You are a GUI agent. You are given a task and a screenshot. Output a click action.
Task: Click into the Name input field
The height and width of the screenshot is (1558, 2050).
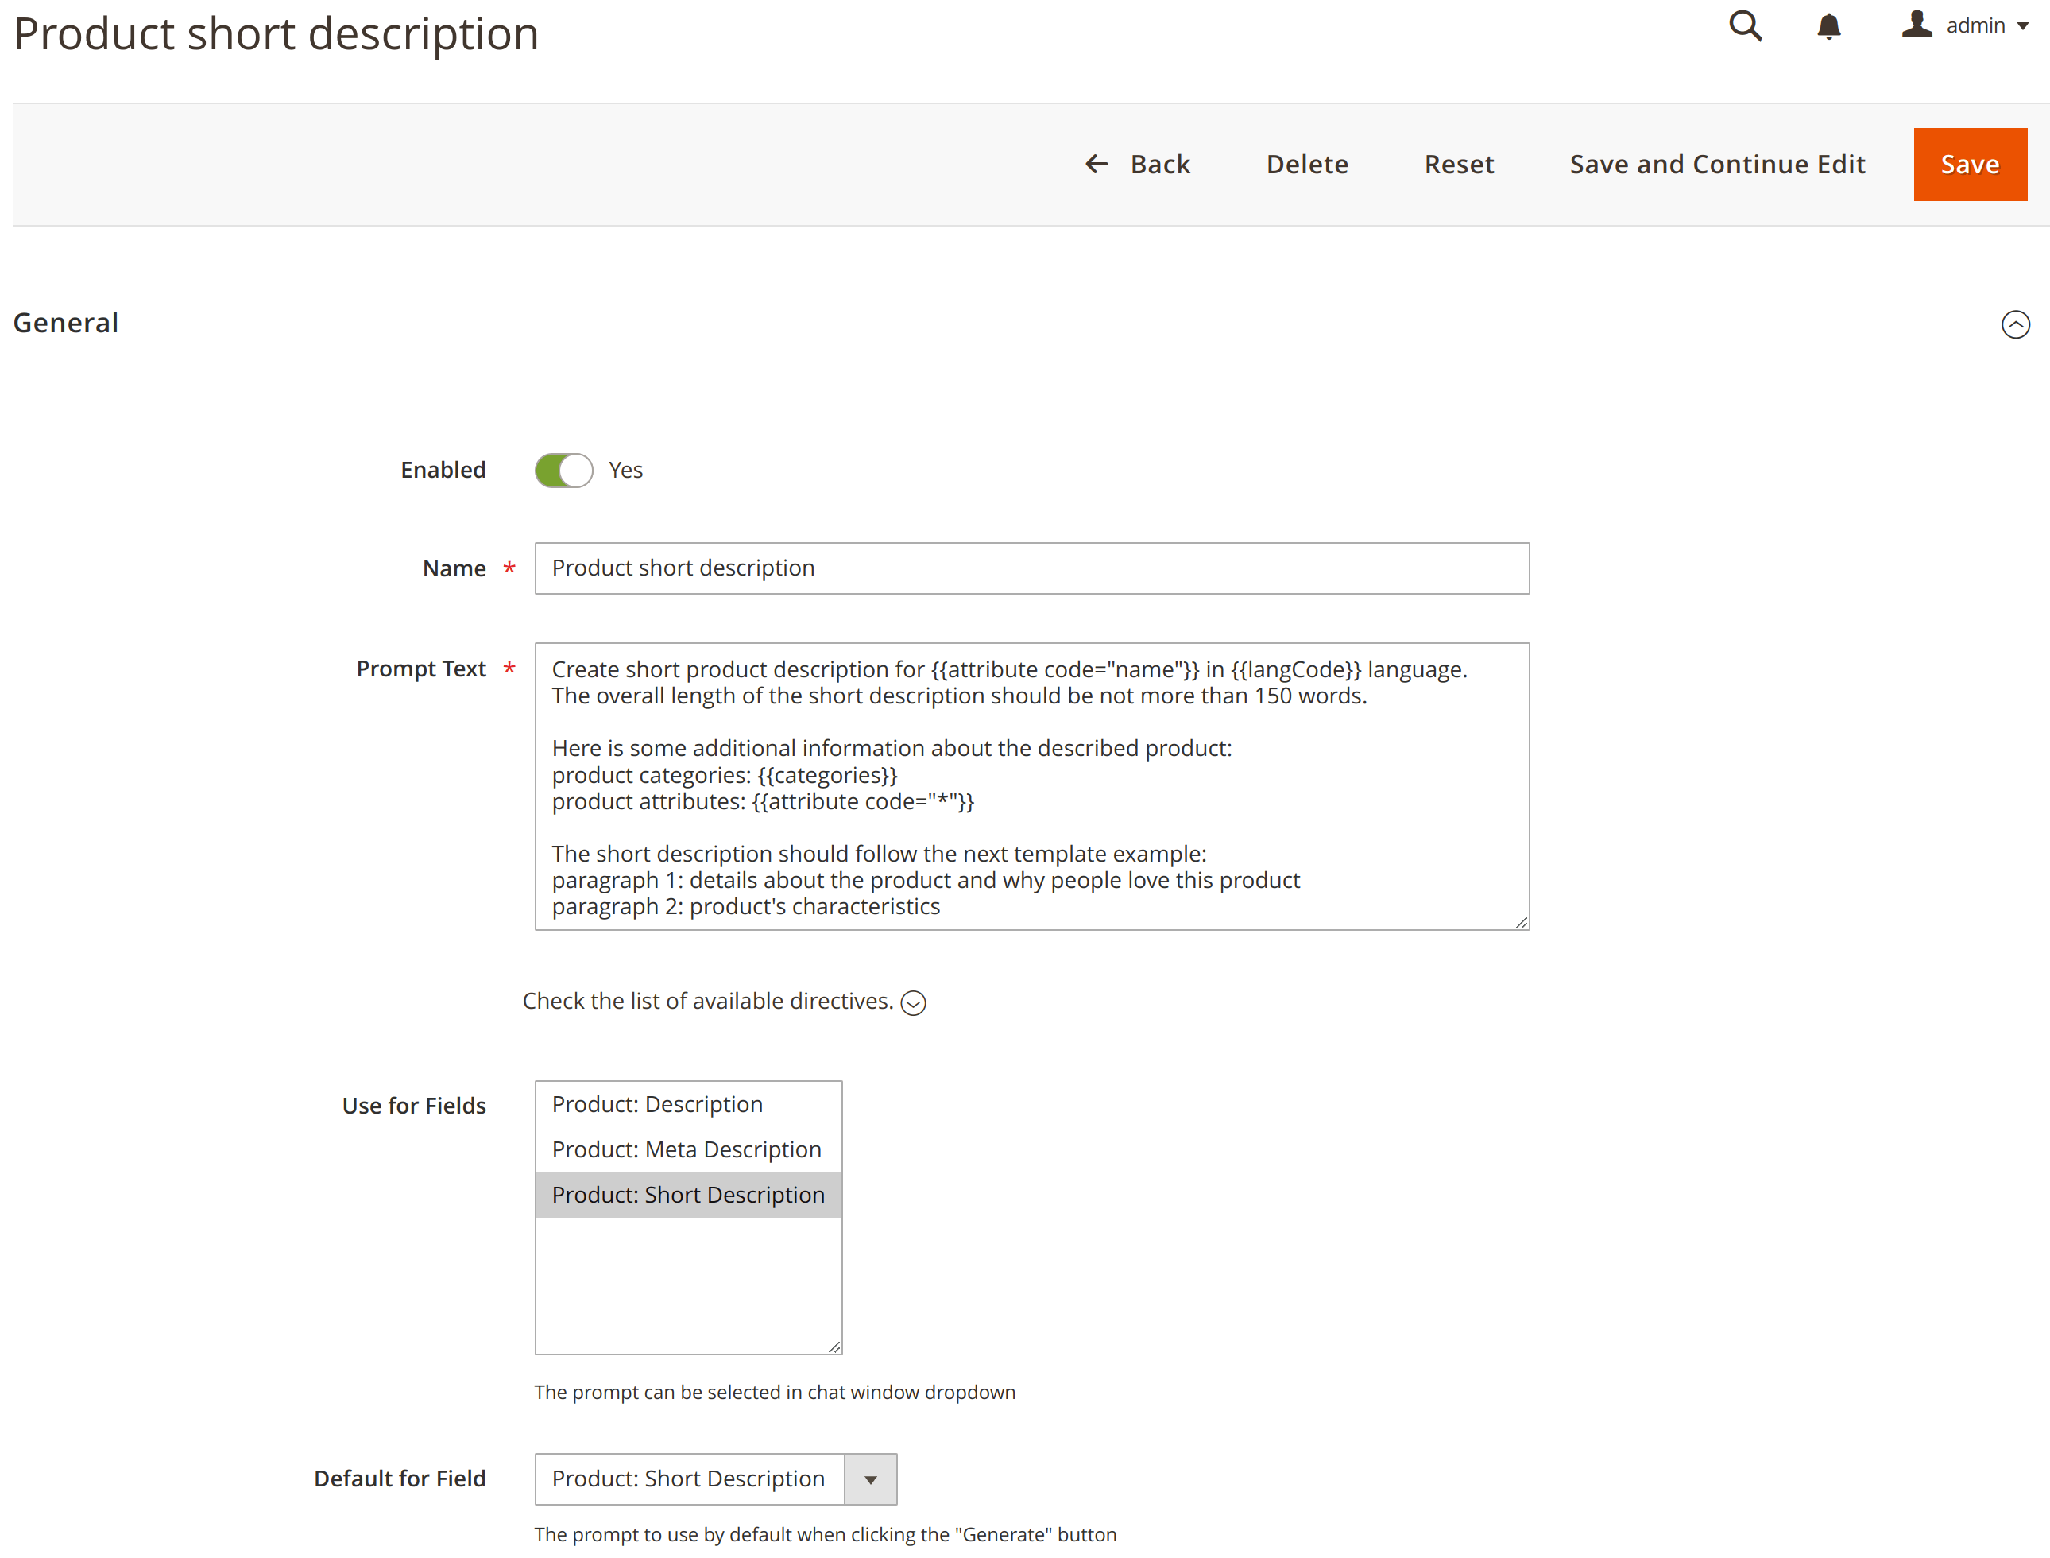click(x=1031, y=568)
